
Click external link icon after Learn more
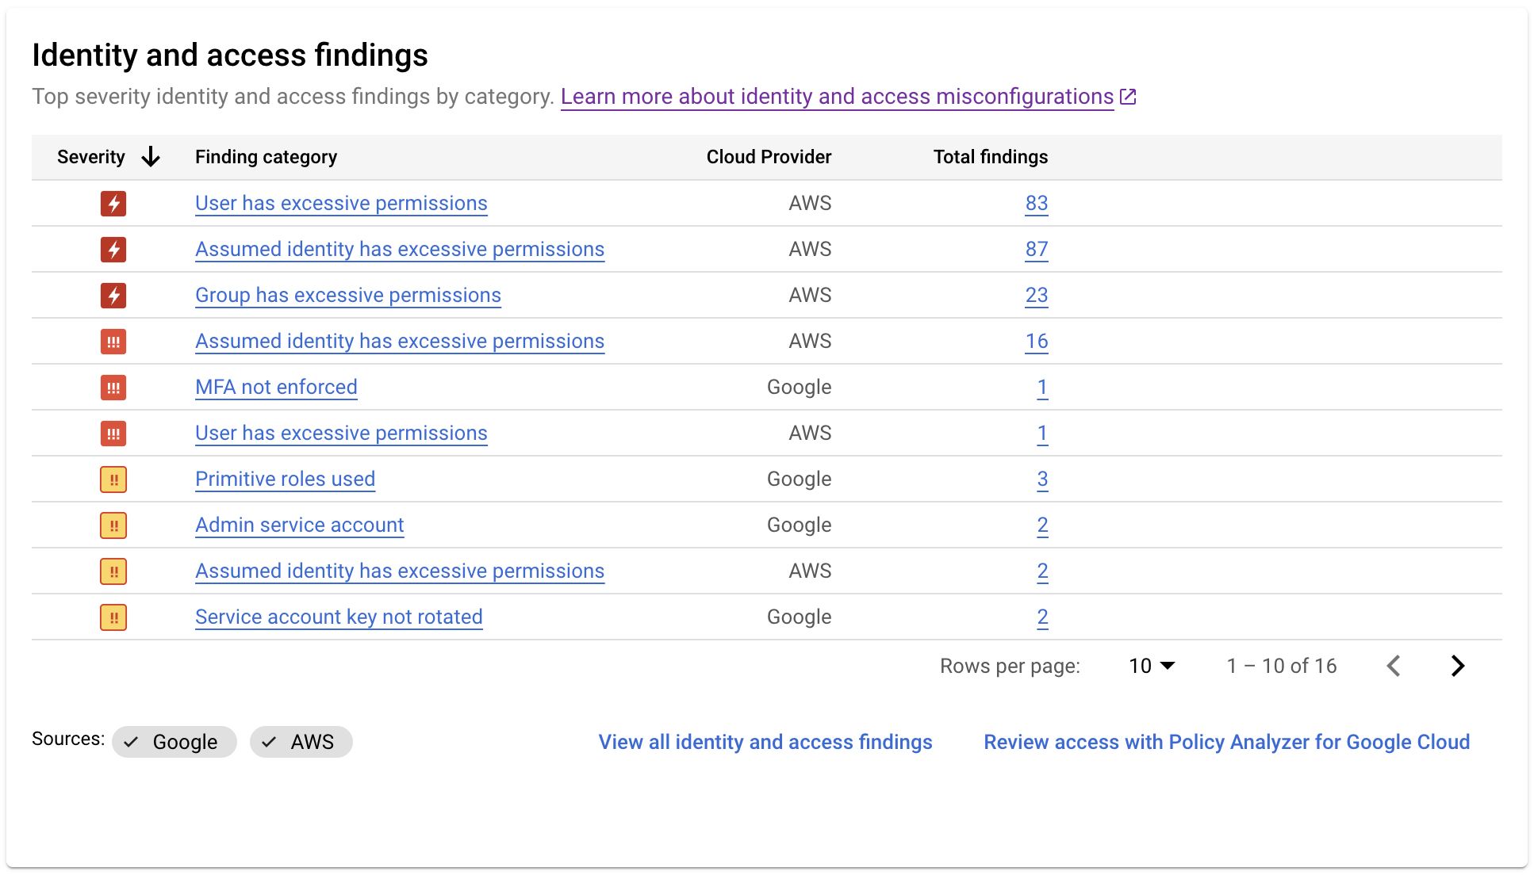1128,97
